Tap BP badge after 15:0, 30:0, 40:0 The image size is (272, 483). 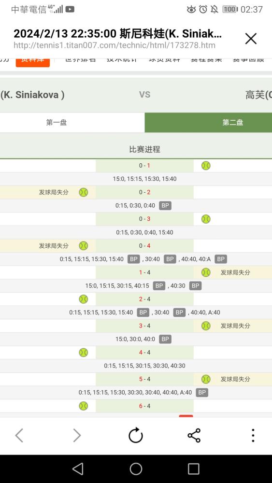point(165,339)
